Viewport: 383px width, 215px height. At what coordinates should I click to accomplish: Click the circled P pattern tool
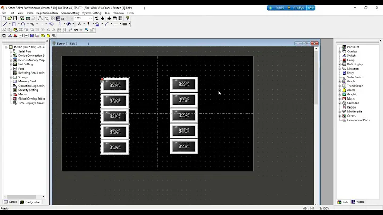[69, 24]
